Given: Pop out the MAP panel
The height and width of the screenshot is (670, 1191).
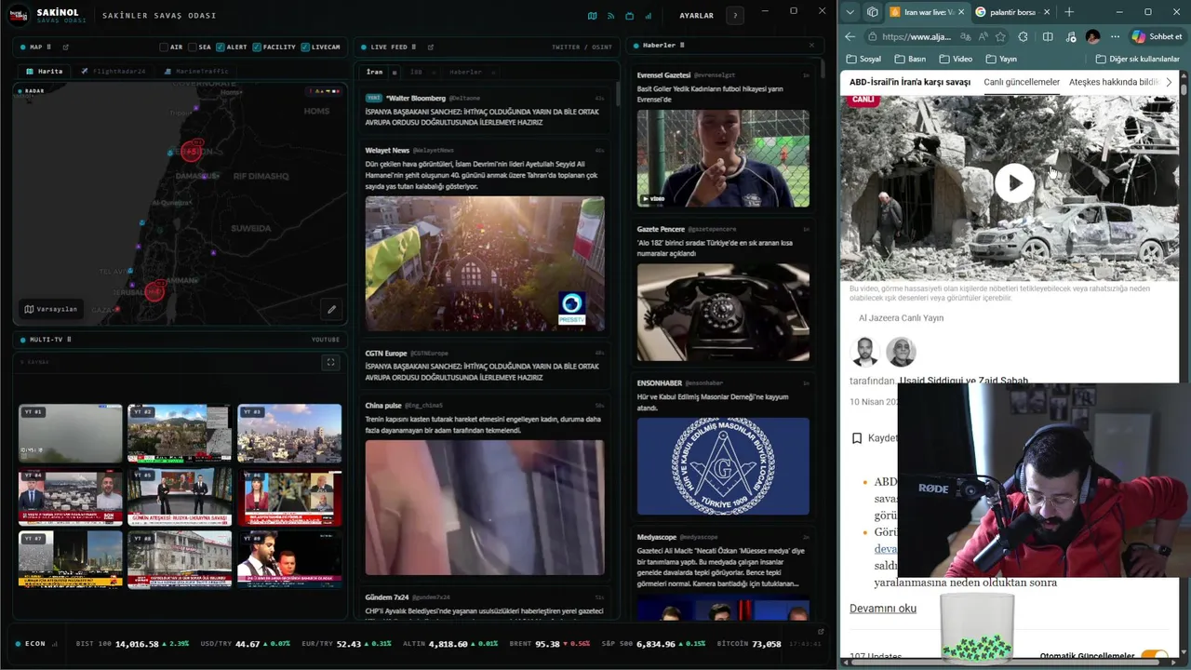Looking at the screenshot, I should point(65,47).
